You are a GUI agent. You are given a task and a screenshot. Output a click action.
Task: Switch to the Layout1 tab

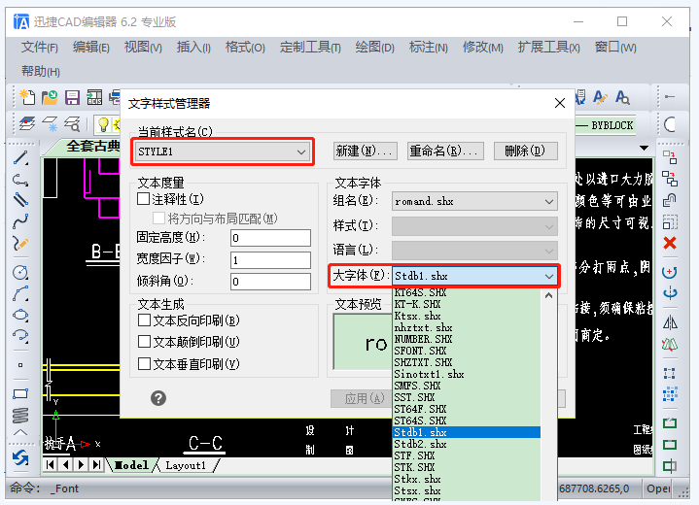point(186,465)
